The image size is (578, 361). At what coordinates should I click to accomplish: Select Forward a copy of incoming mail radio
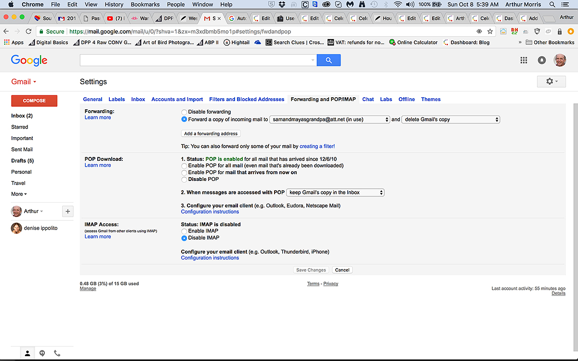pyautogui.click(x=184, y=119)
